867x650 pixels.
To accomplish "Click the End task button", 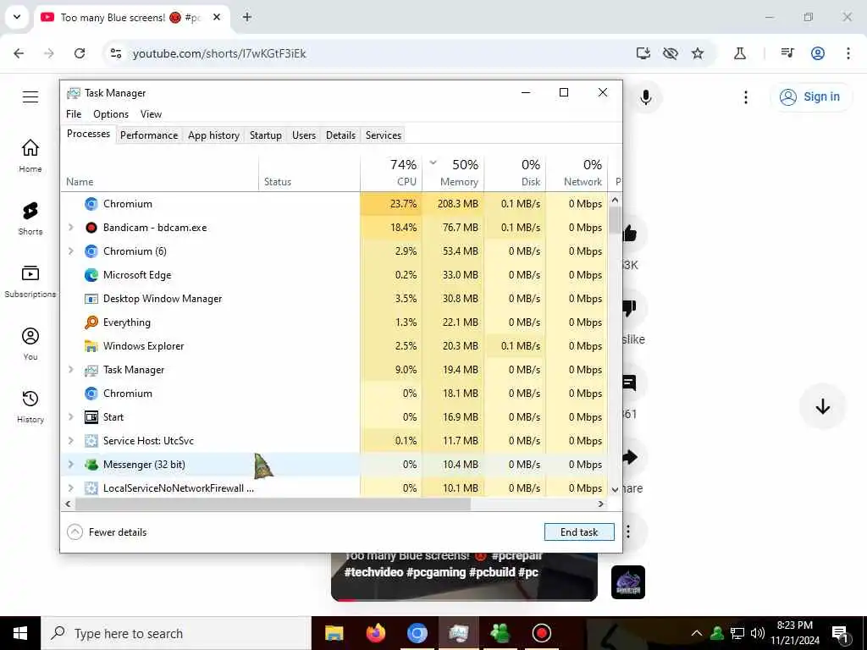I will coord(579,532).
